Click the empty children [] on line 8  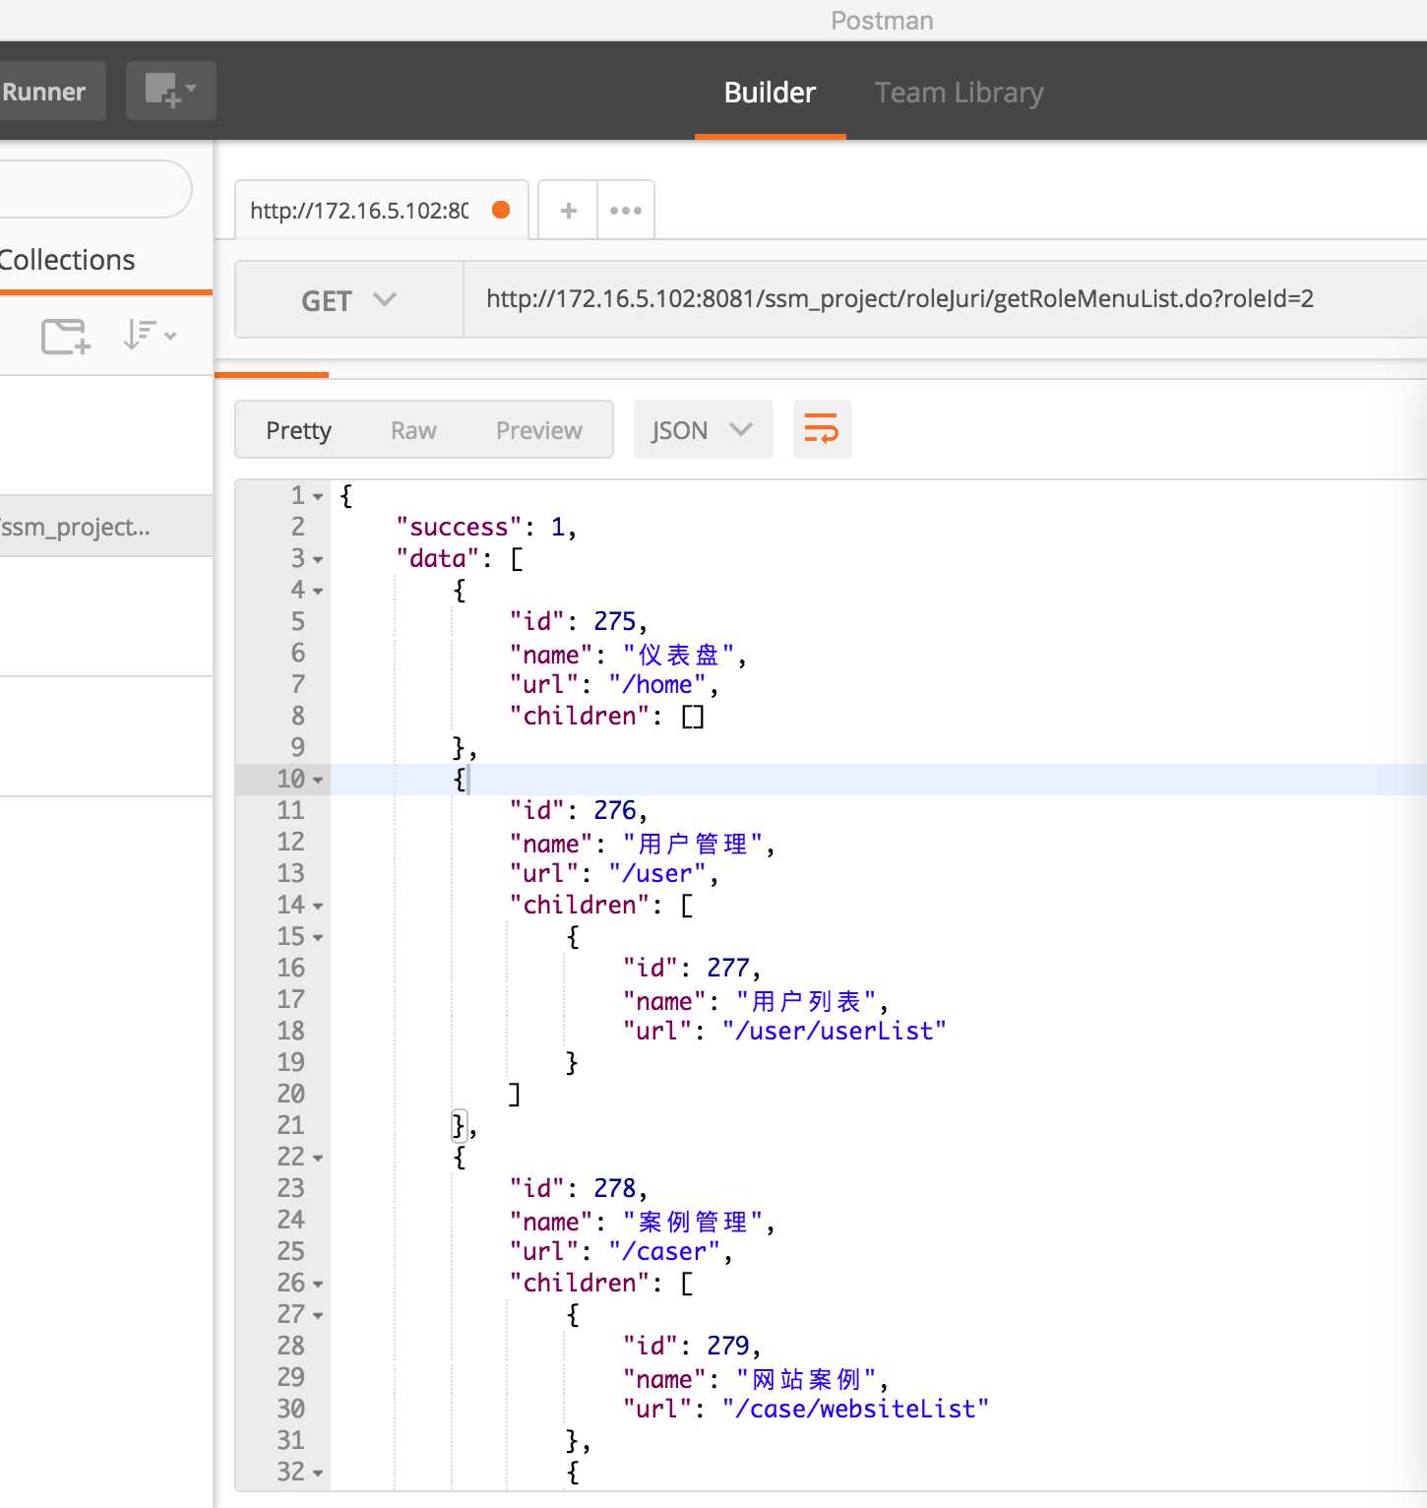693,716
